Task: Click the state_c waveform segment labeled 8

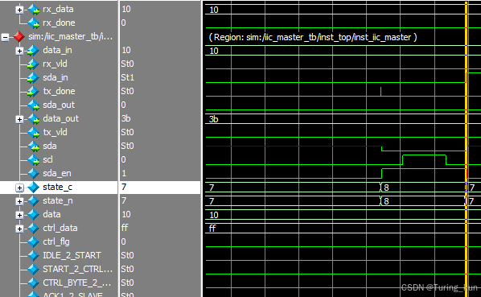Action: click(423, 188)
